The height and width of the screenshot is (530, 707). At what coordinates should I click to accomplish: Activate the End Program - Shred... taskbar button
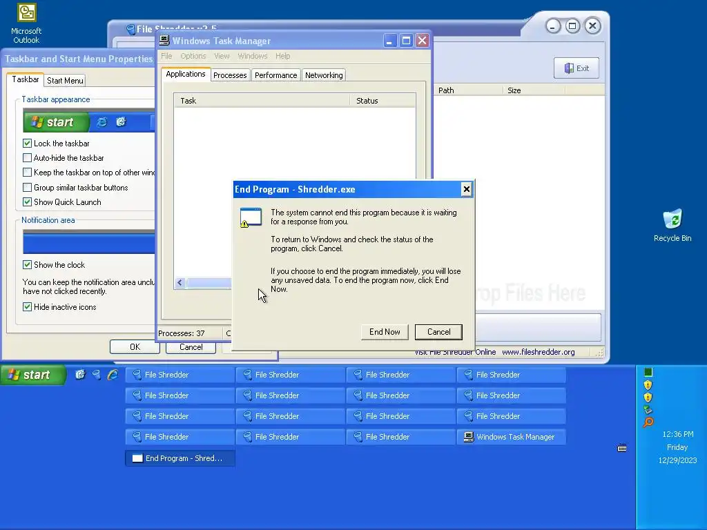180,458
